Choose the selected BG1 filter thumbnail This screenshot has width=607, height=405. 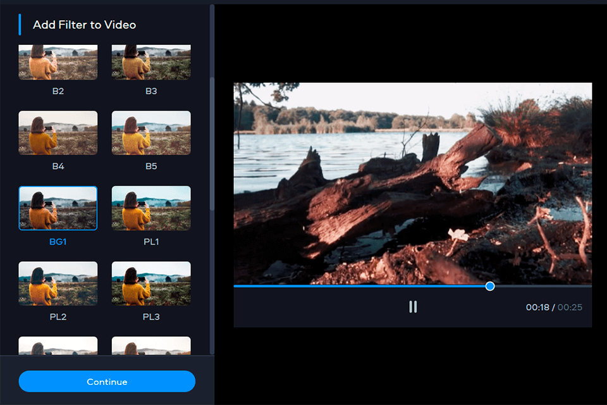58,208
